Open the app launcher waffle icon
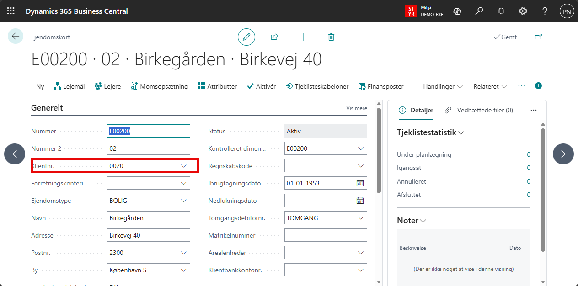This screenshot has height=286, width=578. pyautogui.click(x=11, y=11)
